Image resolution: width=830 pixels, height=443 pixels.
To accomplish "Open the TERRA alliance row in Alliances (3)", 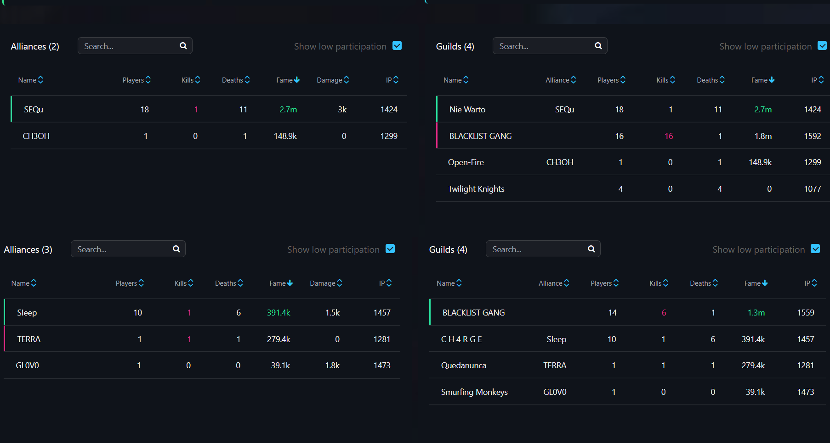I will pyautogui.click(x=202, y=339).
